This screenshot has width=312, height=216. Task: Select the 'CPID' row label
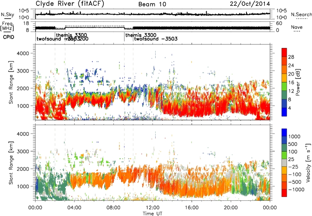(9, 37)
